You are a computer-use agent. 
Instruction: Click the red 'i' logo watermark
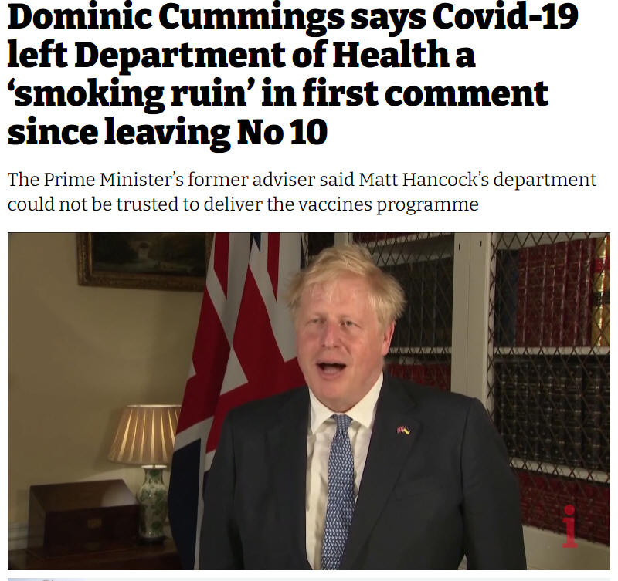[569, 527]
